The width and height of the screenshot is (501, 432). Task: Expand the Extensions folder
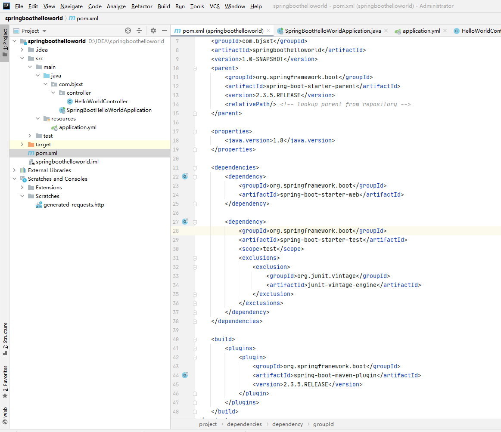point(22,188)
